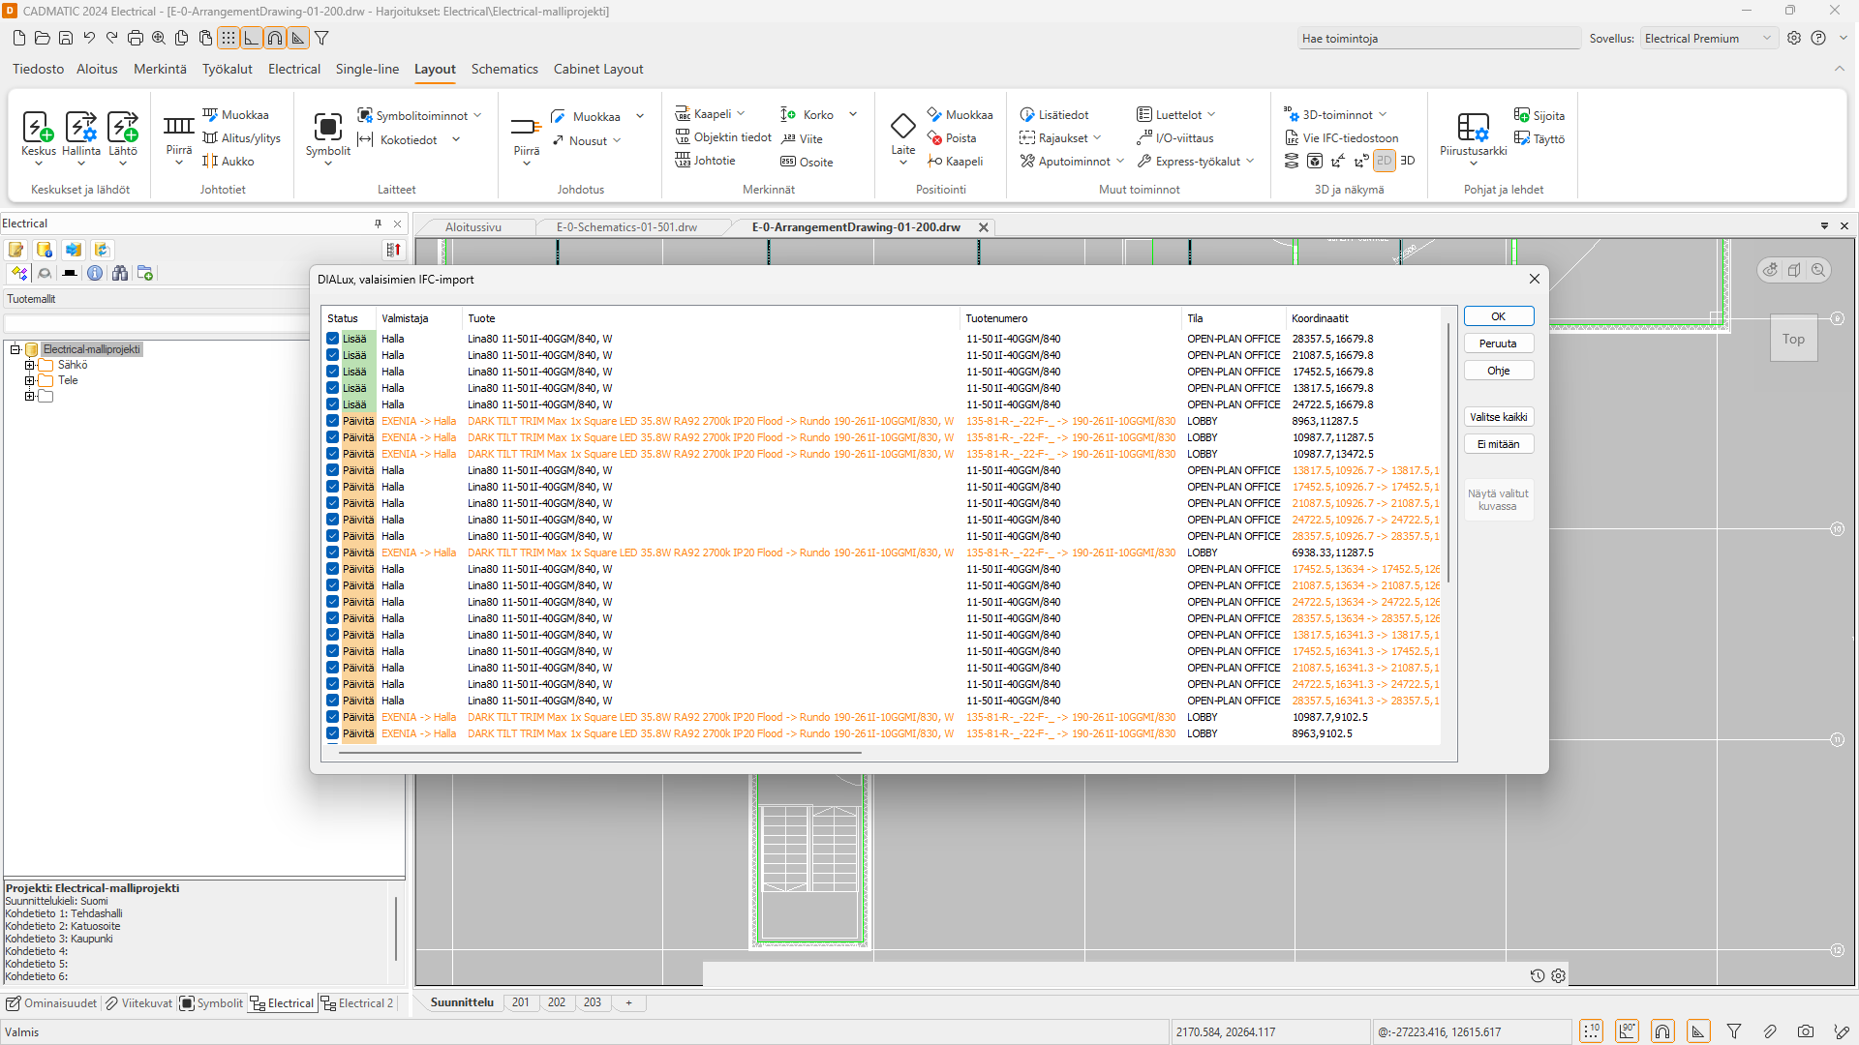Click Vie IFC-tiedostoon export icon

[1292, 138]
